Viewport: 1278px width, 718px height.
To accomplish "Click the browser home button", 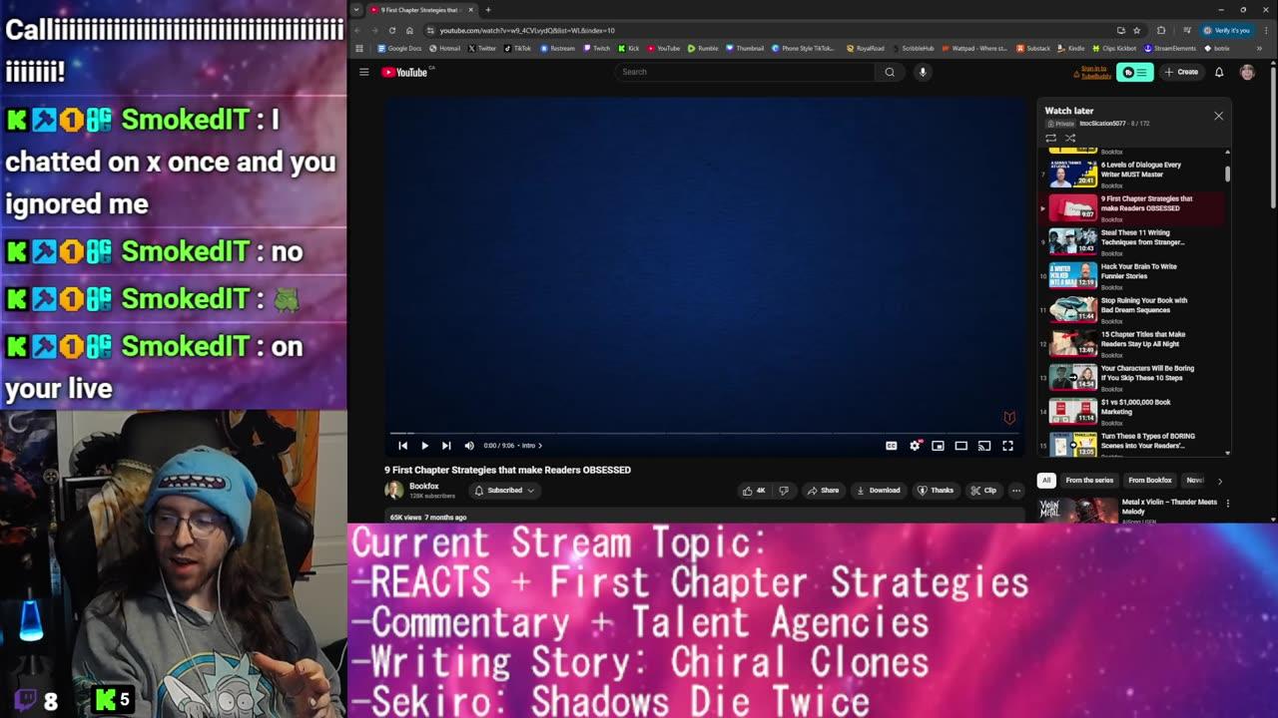I will [409, 30].
